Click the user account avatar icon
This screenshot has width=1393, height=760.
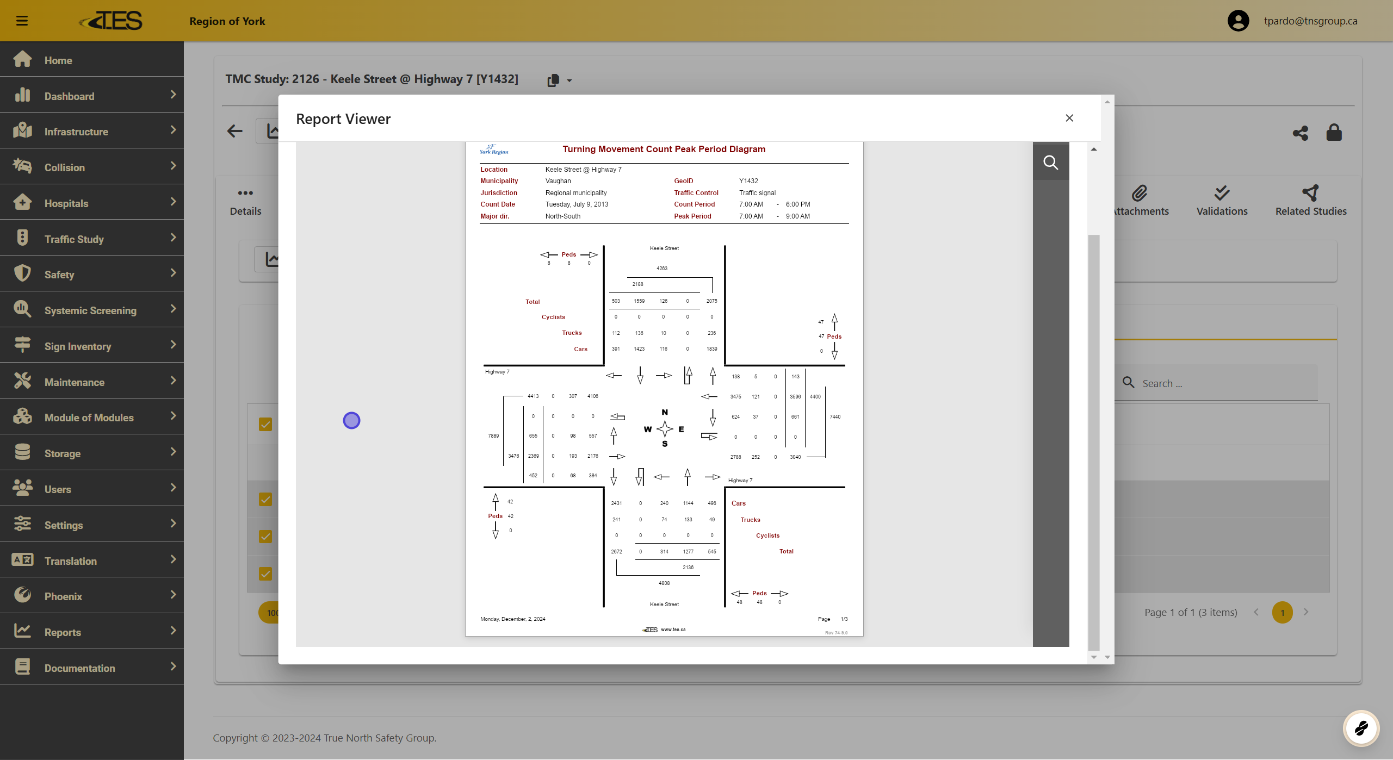click(1238, 21)
